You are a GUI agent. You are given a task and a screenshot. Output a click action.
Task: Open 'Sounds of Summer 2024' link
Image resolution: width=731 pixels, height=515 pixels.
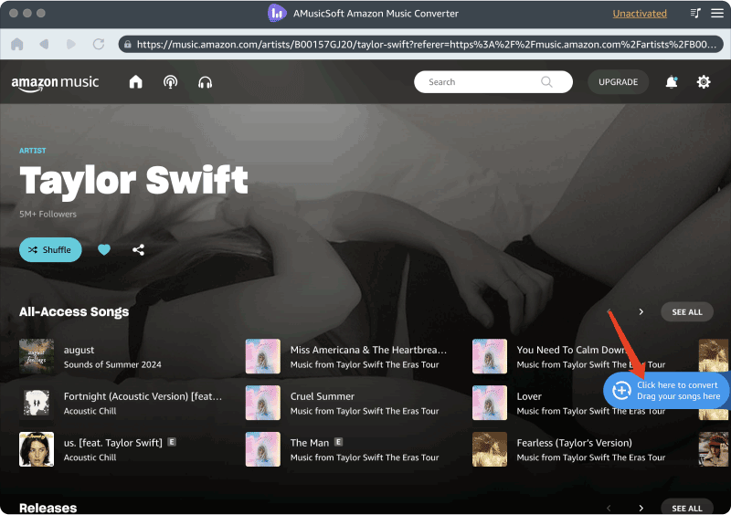(112, 364)
